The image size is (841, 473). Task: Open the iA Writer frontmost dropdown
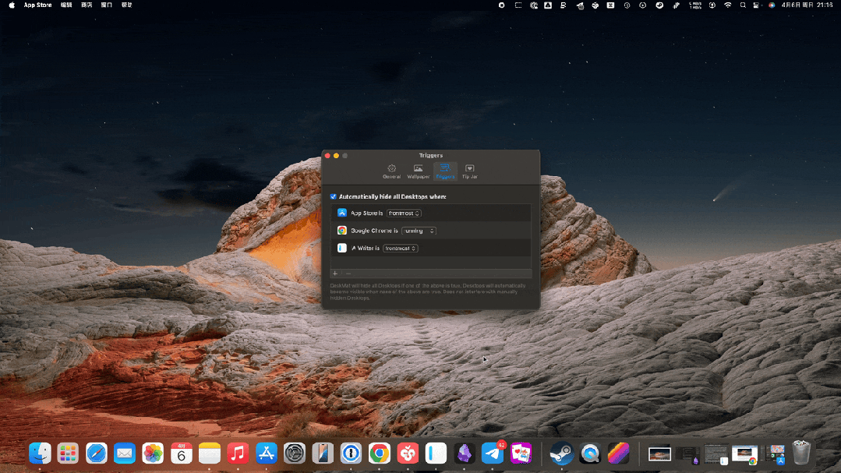click(401, 249)
